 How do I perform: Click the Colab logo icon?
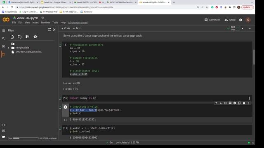(x=6, y=20)
